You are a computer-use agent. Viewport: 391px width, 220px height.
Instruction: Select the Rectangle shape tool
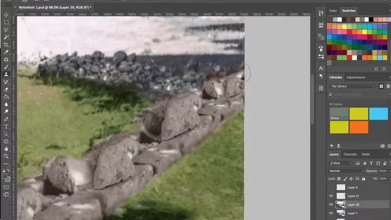click(6, 141)
